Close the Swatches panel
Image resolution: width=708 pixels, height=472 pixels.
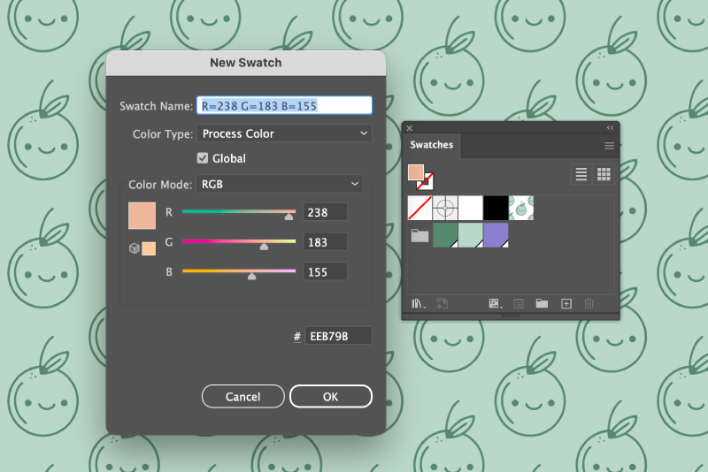[x=410, y=128]
